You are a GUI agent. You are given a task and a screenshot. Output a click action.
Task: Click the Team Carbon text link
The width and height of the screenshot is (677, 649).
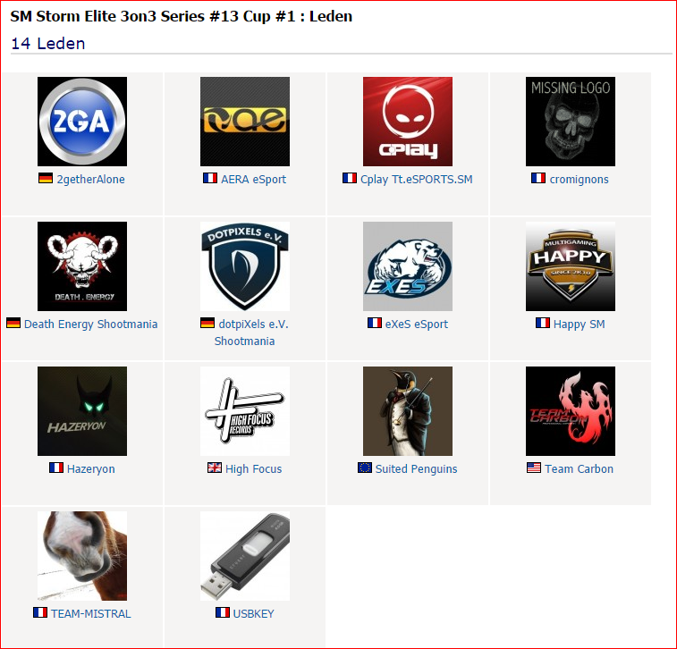point(579,469)
